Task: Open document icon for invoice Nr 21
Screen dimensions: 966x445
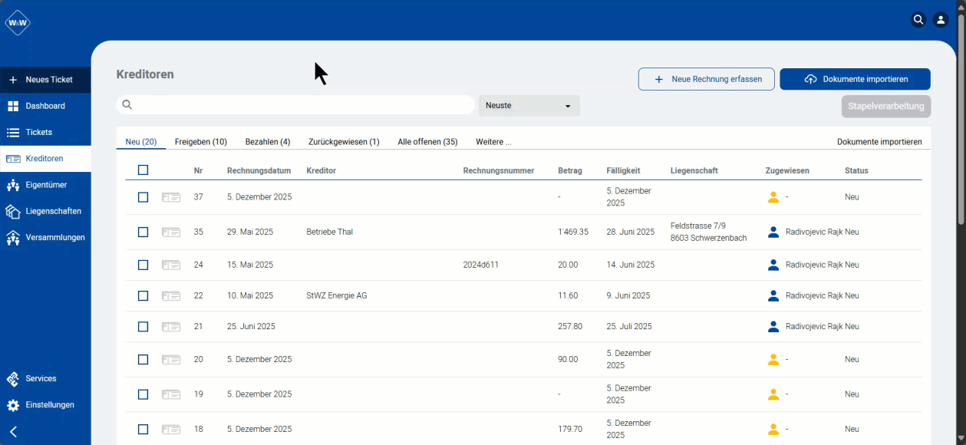Action: (x=171, y=326)
